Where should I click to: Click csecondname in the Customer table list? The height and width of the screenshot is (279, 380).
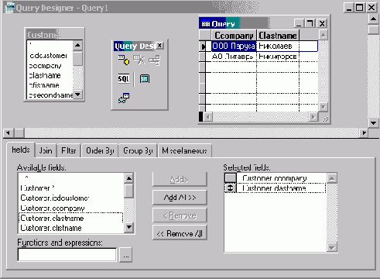point(50,95)
